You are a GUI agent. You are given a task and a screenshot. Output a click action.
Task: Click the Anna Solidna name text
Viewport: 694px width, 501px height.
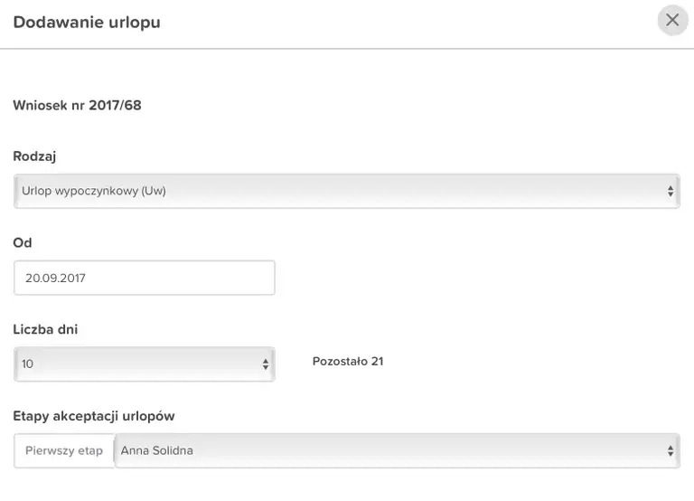tap(156, 450)
